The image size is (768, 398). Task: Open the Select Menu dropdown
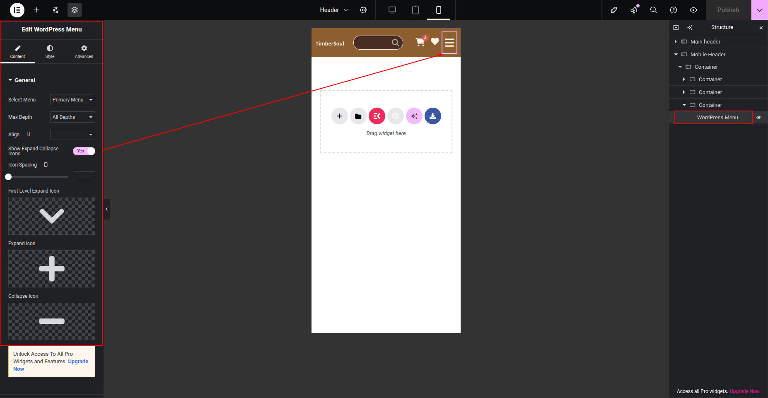click(72, 100)
